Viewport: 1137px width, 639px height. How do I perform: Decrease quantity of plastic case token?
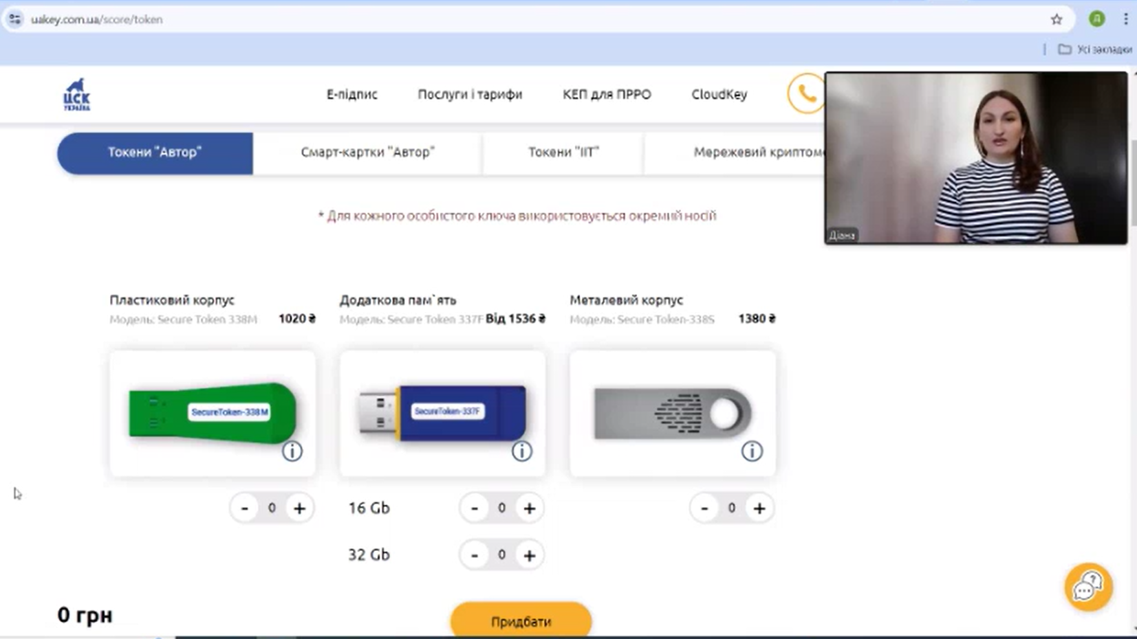coord(245,508)
